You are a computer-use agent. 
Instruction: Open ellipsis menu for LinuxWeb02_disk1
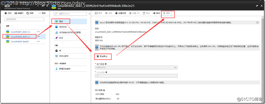coord(38,37)
